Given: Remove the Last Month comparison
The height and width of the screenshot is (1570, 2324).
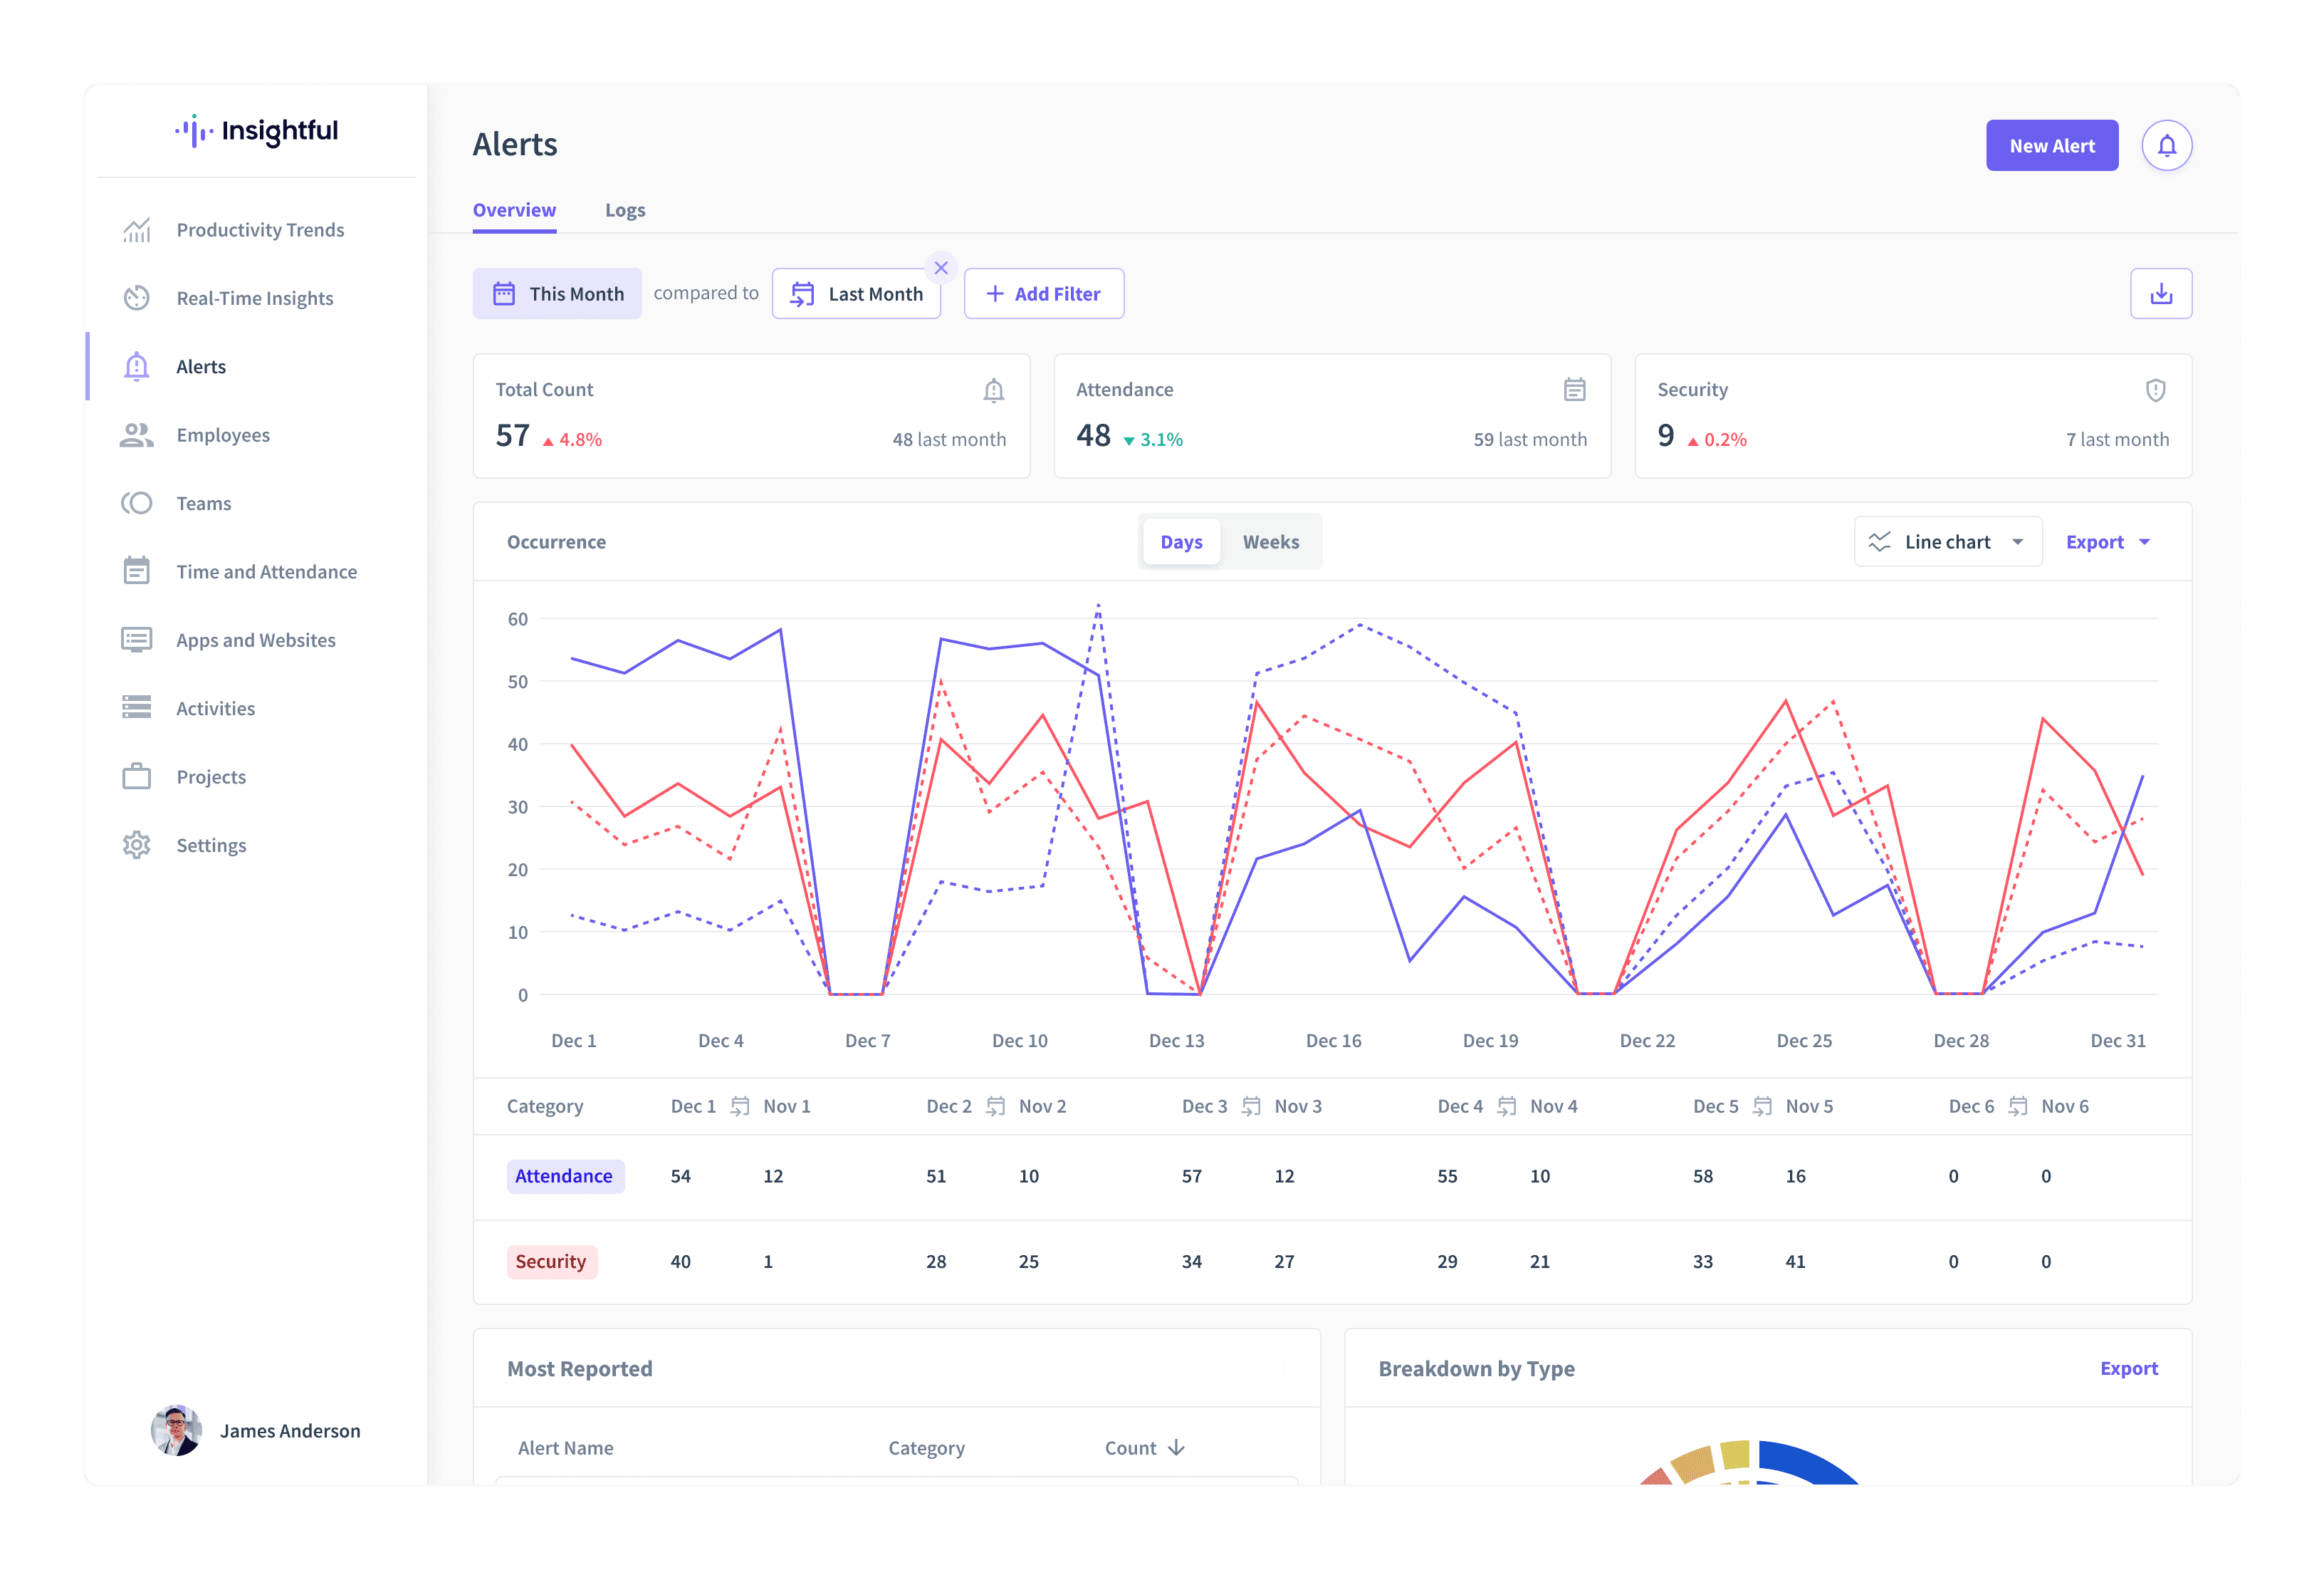Looking at the screenshot, I should [x=940, y=268].
